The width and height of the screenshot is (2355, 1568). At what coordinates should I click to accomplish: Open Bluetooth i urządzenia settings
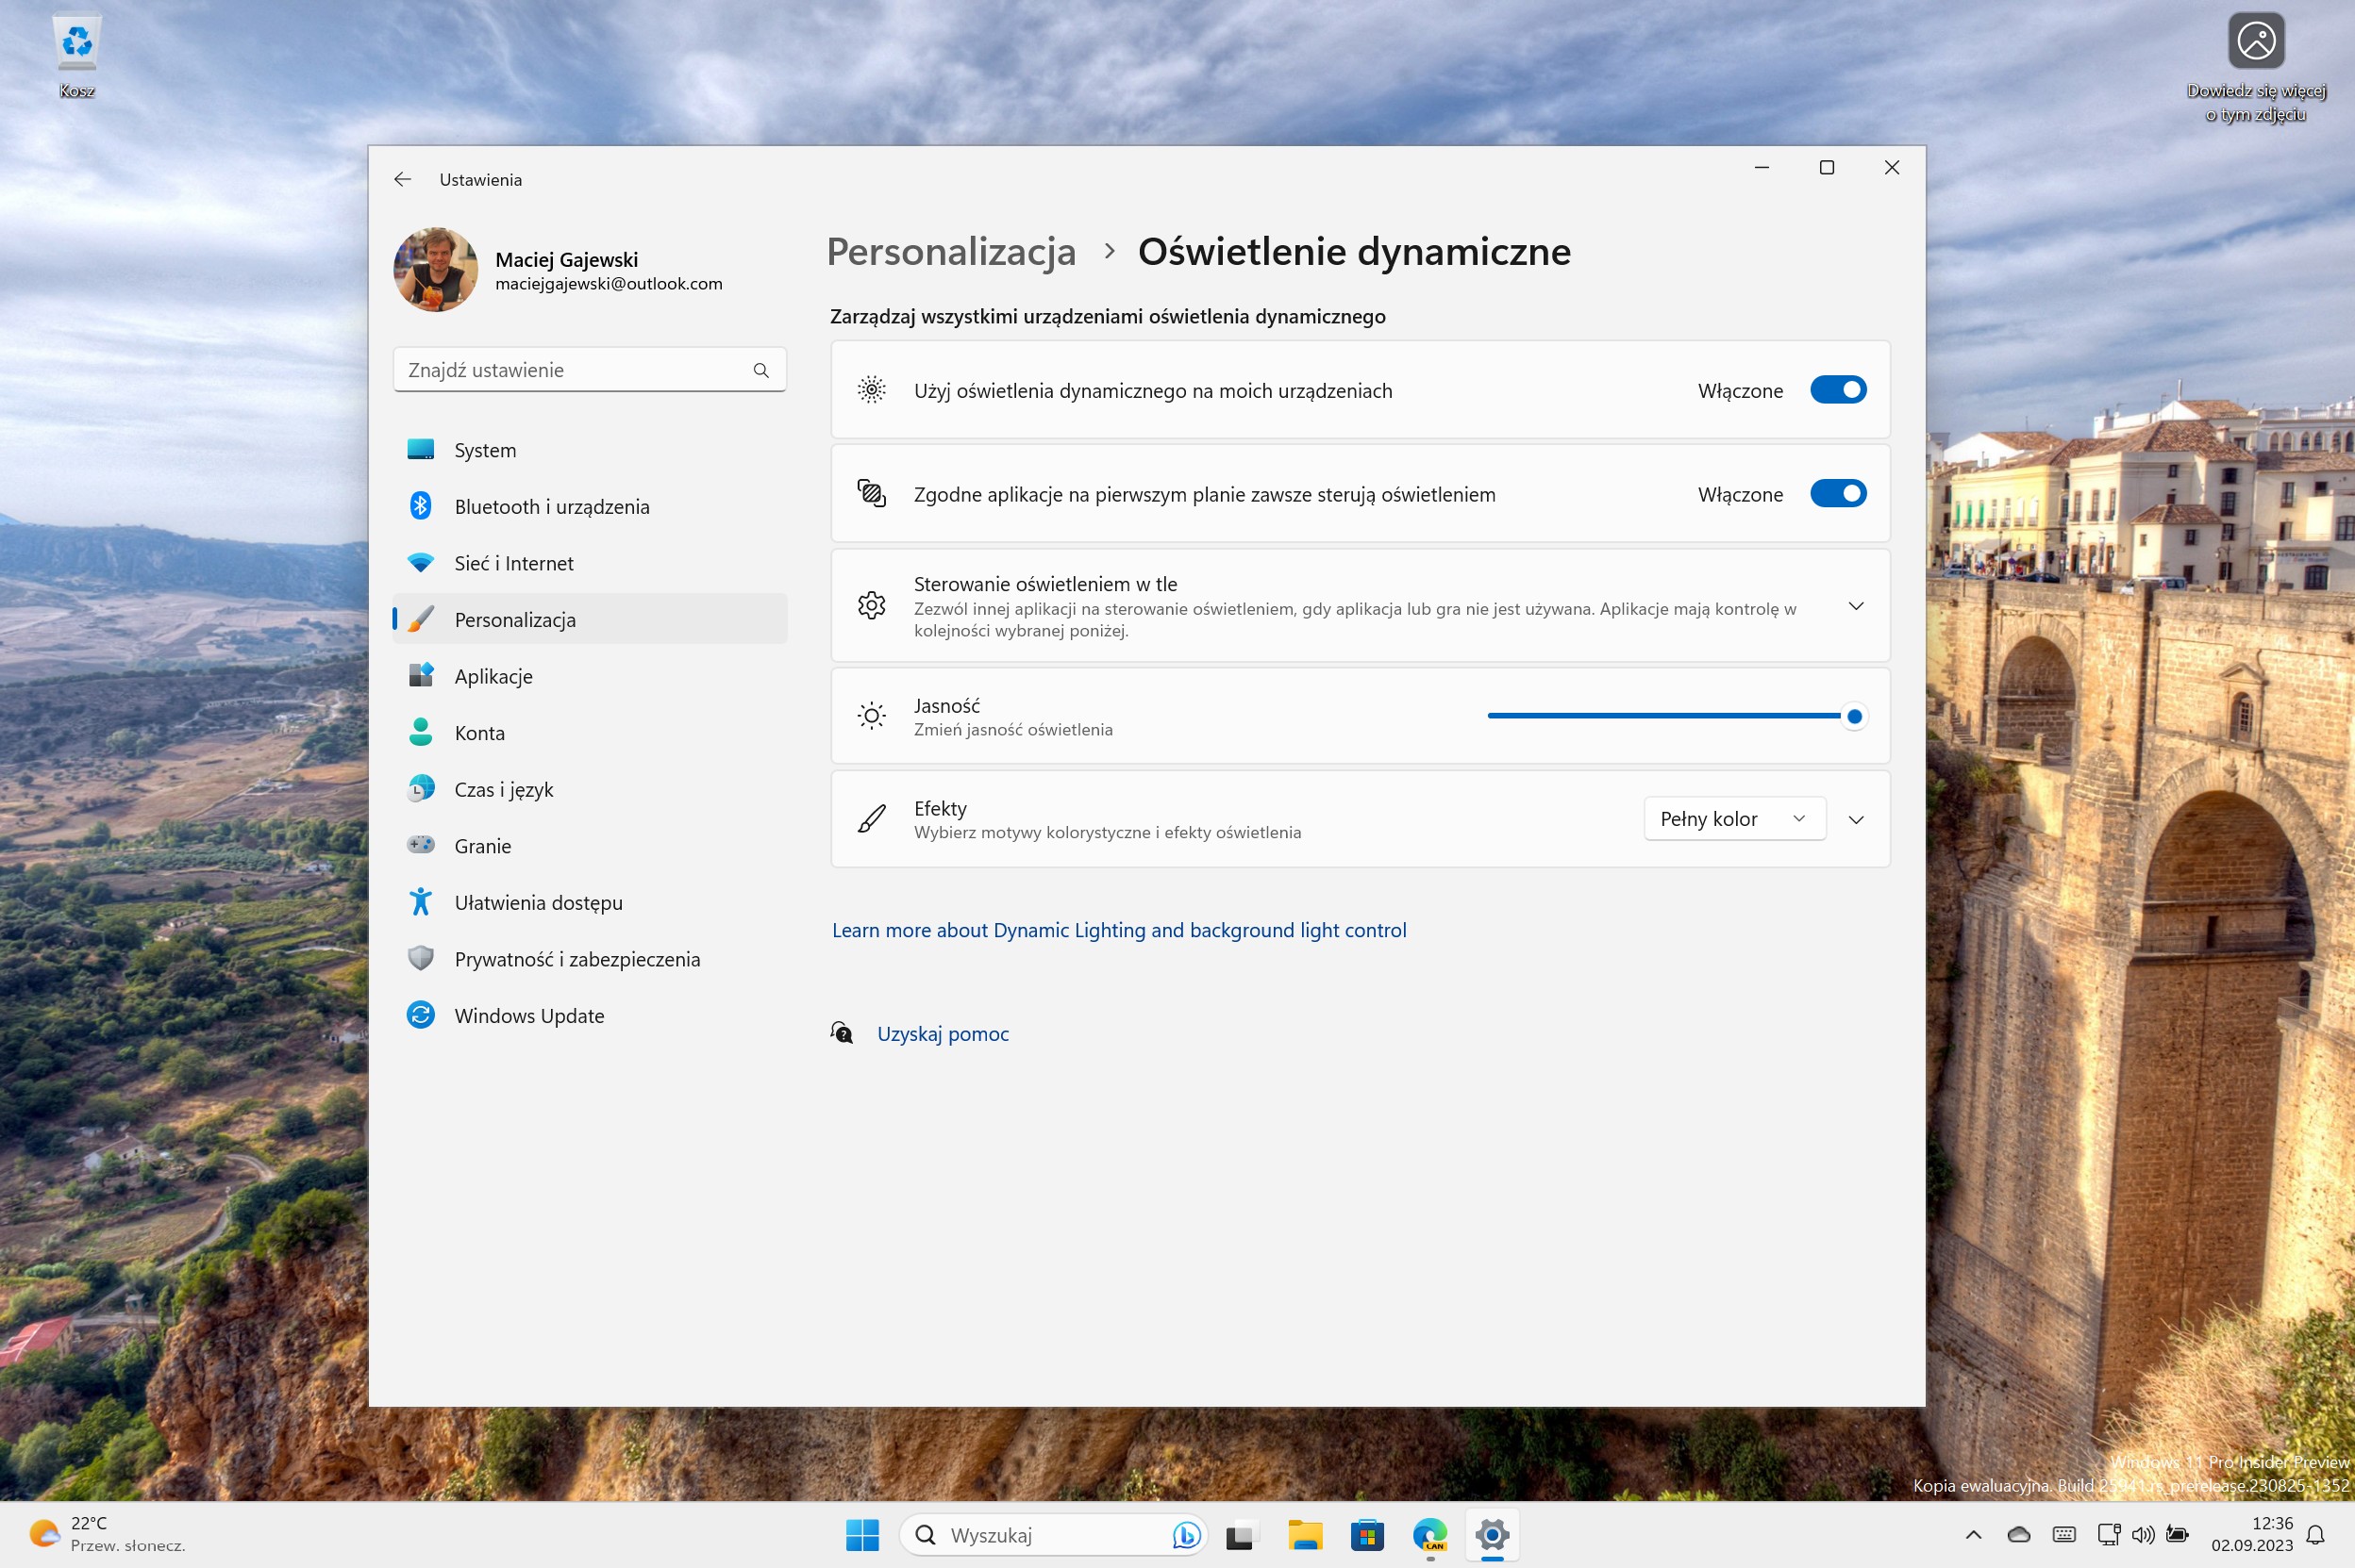590,507
